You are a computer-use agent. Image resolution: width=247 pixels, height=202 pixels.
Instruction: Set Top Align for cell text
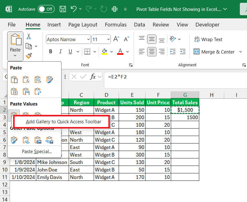click(x=142, y=39)
